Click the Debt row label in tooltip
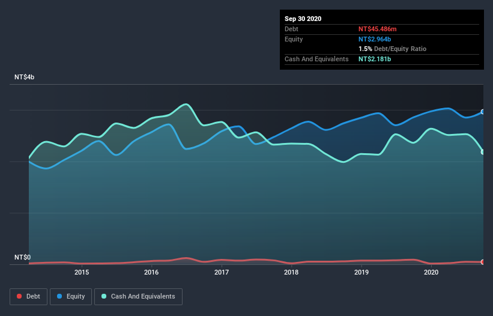This screenshot has width=493, height=316. pyautogui.click(x=291, y=29)
